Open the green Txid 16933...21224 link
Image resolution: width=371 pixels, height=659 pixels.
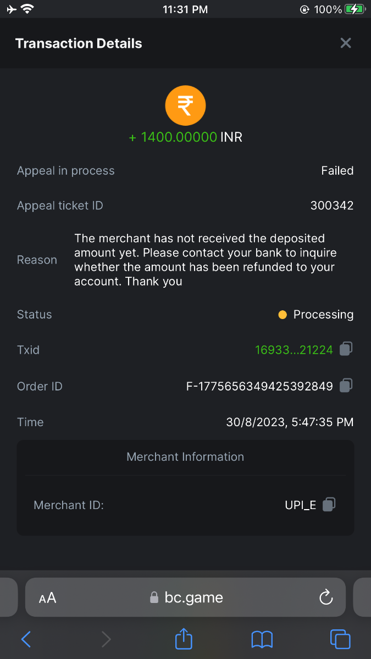pos(294,350)
